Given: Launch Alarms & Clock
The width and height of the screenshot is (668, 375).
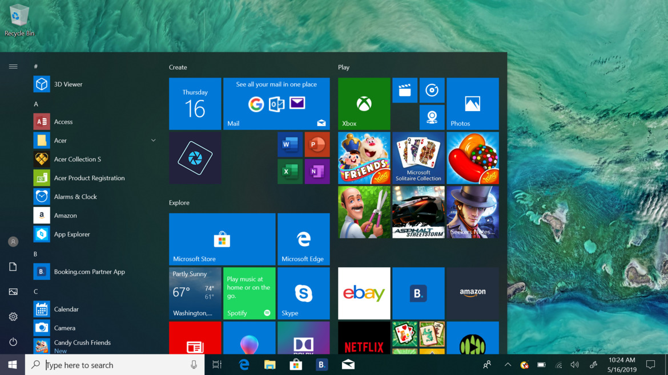Looking at the screenshot, I should pos(95,197).
